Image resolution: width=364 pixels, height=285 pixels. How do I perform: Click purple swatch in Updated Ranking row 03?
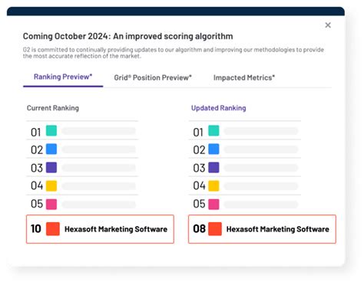point(213,168)
